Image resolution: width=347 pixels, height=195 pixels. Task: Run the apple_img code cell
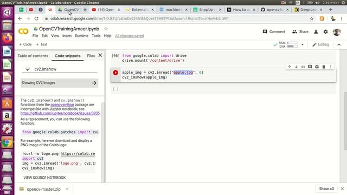115,73
